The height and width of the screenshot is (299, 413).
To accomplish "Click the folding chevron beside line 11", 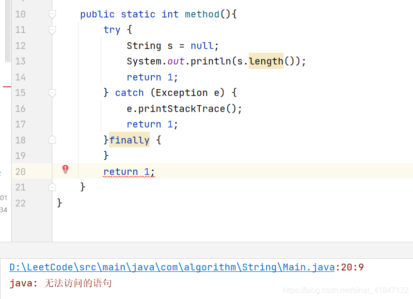I will click(52, 30).
